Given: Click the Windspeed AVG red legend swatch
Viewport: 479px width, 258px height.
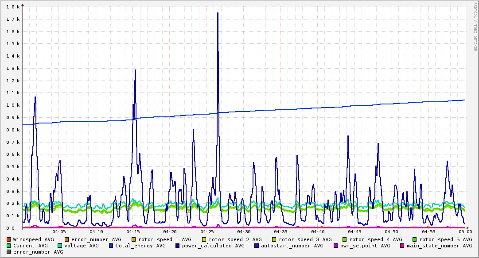Looking at the screenshot, I should pos(8,240).
